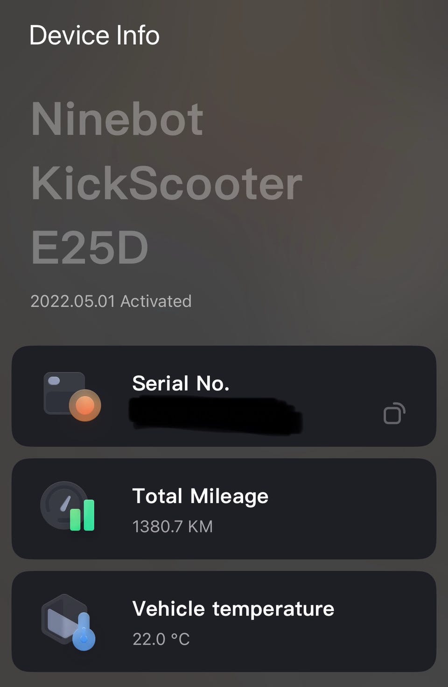Open the Total Mileage card
Image resolution: width=448 pixels, height=687 pixels.
click(x=224, y=509)
